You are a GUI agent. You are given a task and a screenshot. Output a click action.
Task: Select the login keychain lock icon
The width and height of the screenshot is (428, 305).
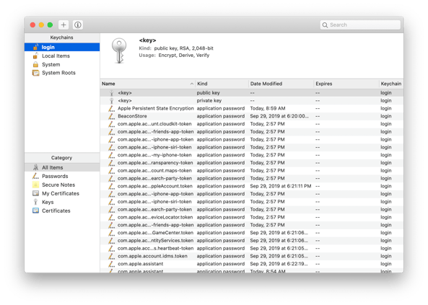(35, 47)
